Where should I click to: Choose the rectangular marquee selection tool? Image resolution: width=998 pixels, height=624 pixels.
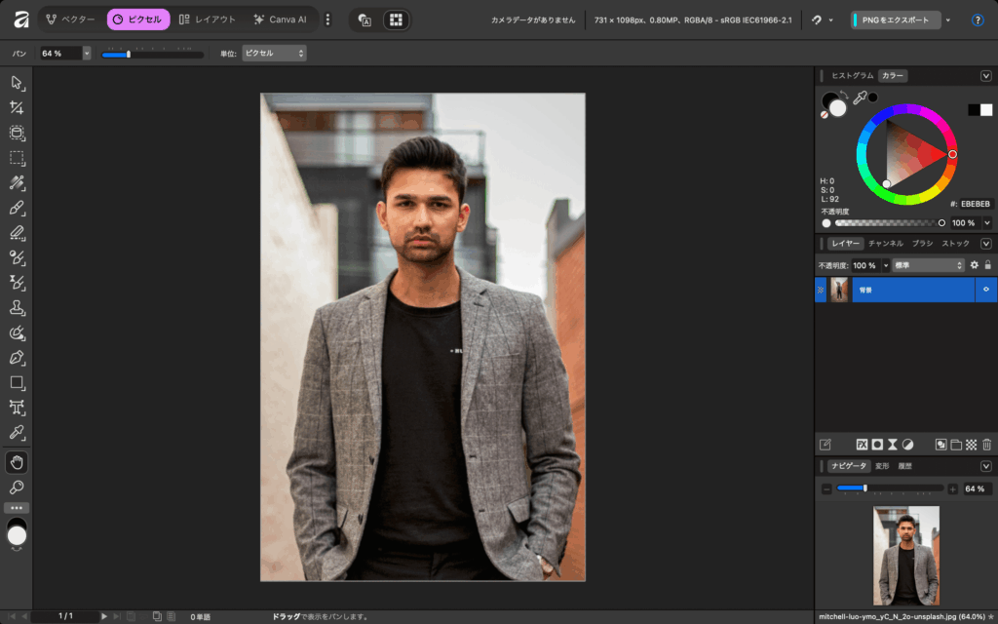click(17, 158)
